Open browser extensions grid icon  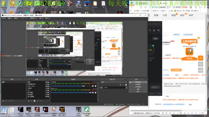click(191, 7)
